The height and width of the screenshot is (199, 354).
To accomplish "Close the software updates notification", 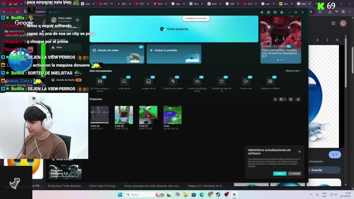I will [300, 152].
